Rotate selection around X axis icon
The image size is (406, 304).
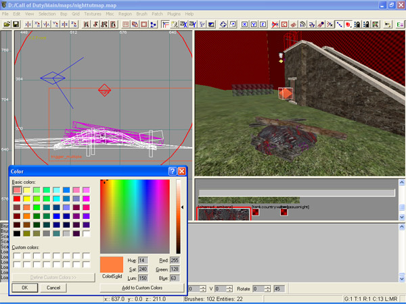(37, 24)
